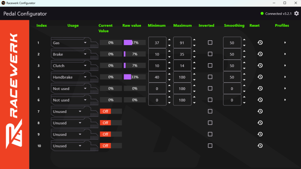Open the Handbrake usage dropdown
The width and height of the screenshot is (301, 169).
[x=70, y=77]
